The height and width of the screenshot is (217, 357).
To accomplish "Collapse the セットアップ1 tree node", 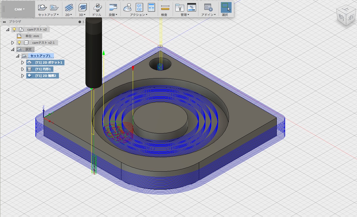I will coord(18,56).
